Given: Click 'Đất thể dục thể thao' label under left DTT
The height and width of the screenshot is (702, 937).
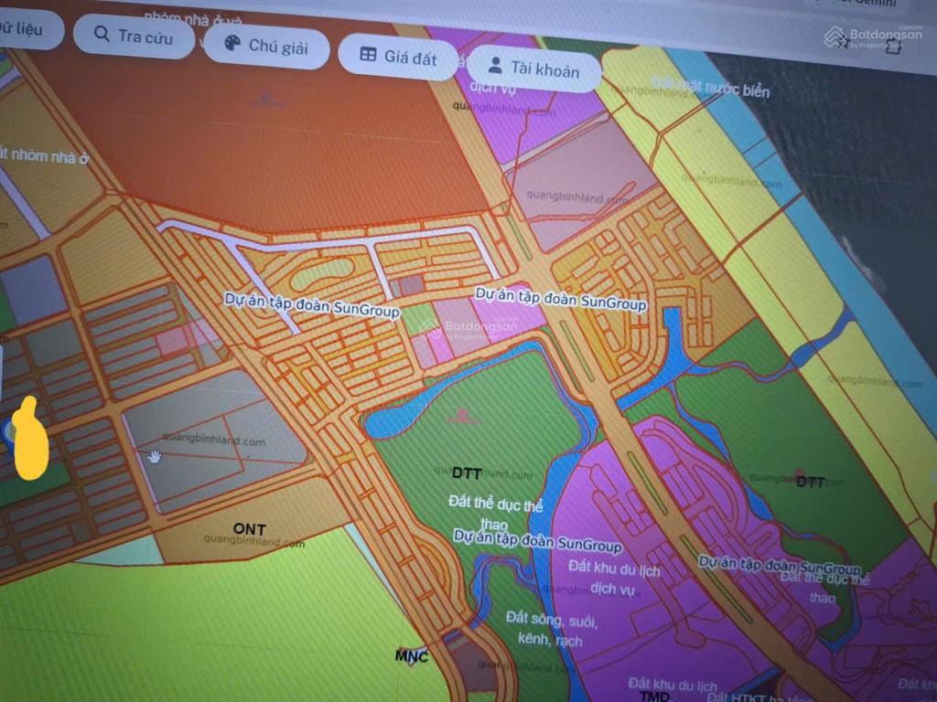Looking at the screenshot, I should click(x=495, y=512).
